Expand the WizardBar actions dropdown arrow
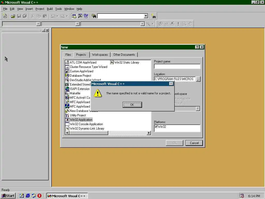This screenshot has width=265, height=199. [153, 24]
